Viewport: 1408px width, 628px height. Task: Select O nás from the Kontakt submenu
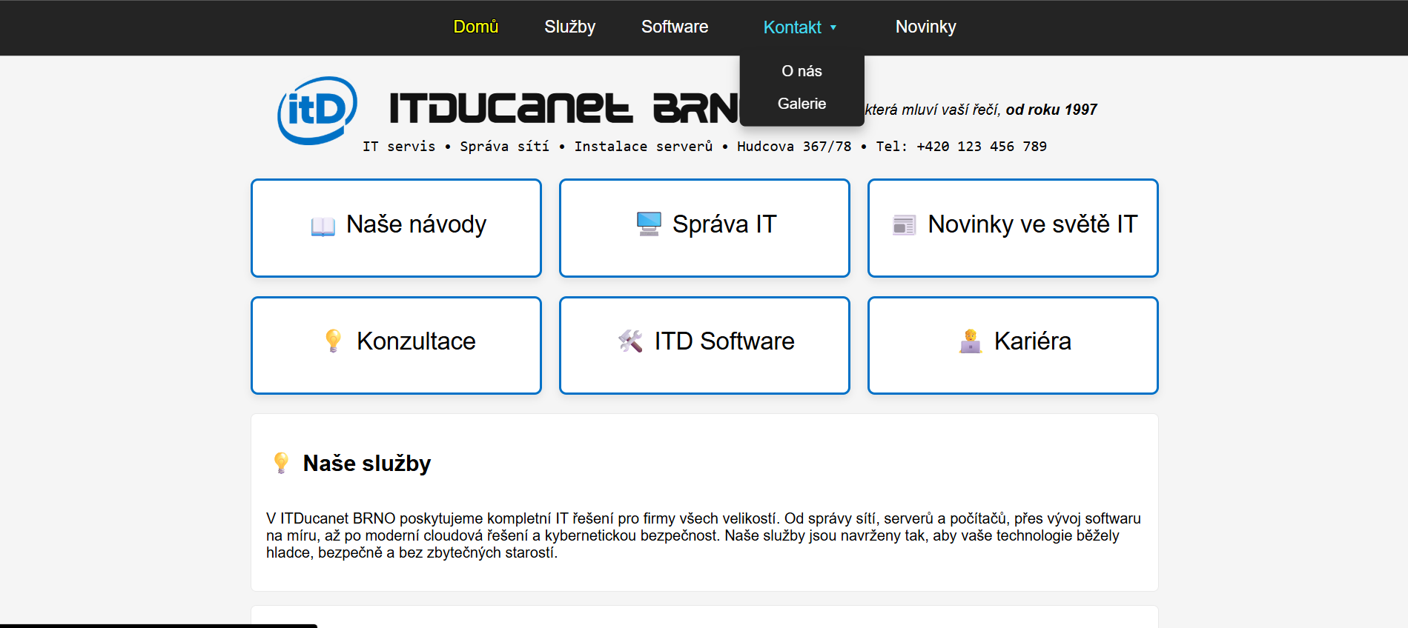click(x=801, y=71)
